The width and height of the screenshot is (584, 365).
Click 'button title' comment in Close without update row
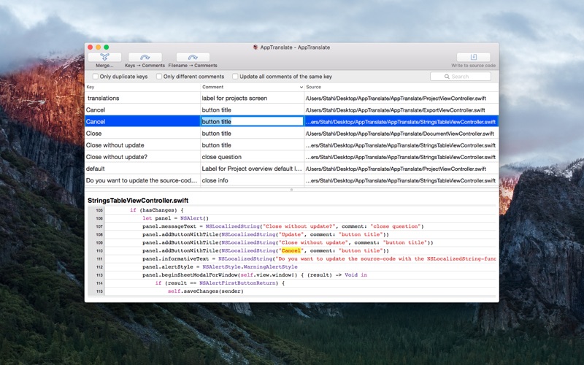click(x=252, y=145)
